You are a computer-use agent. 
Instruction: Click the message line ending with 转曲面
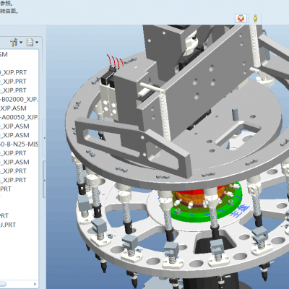(9, 11)
